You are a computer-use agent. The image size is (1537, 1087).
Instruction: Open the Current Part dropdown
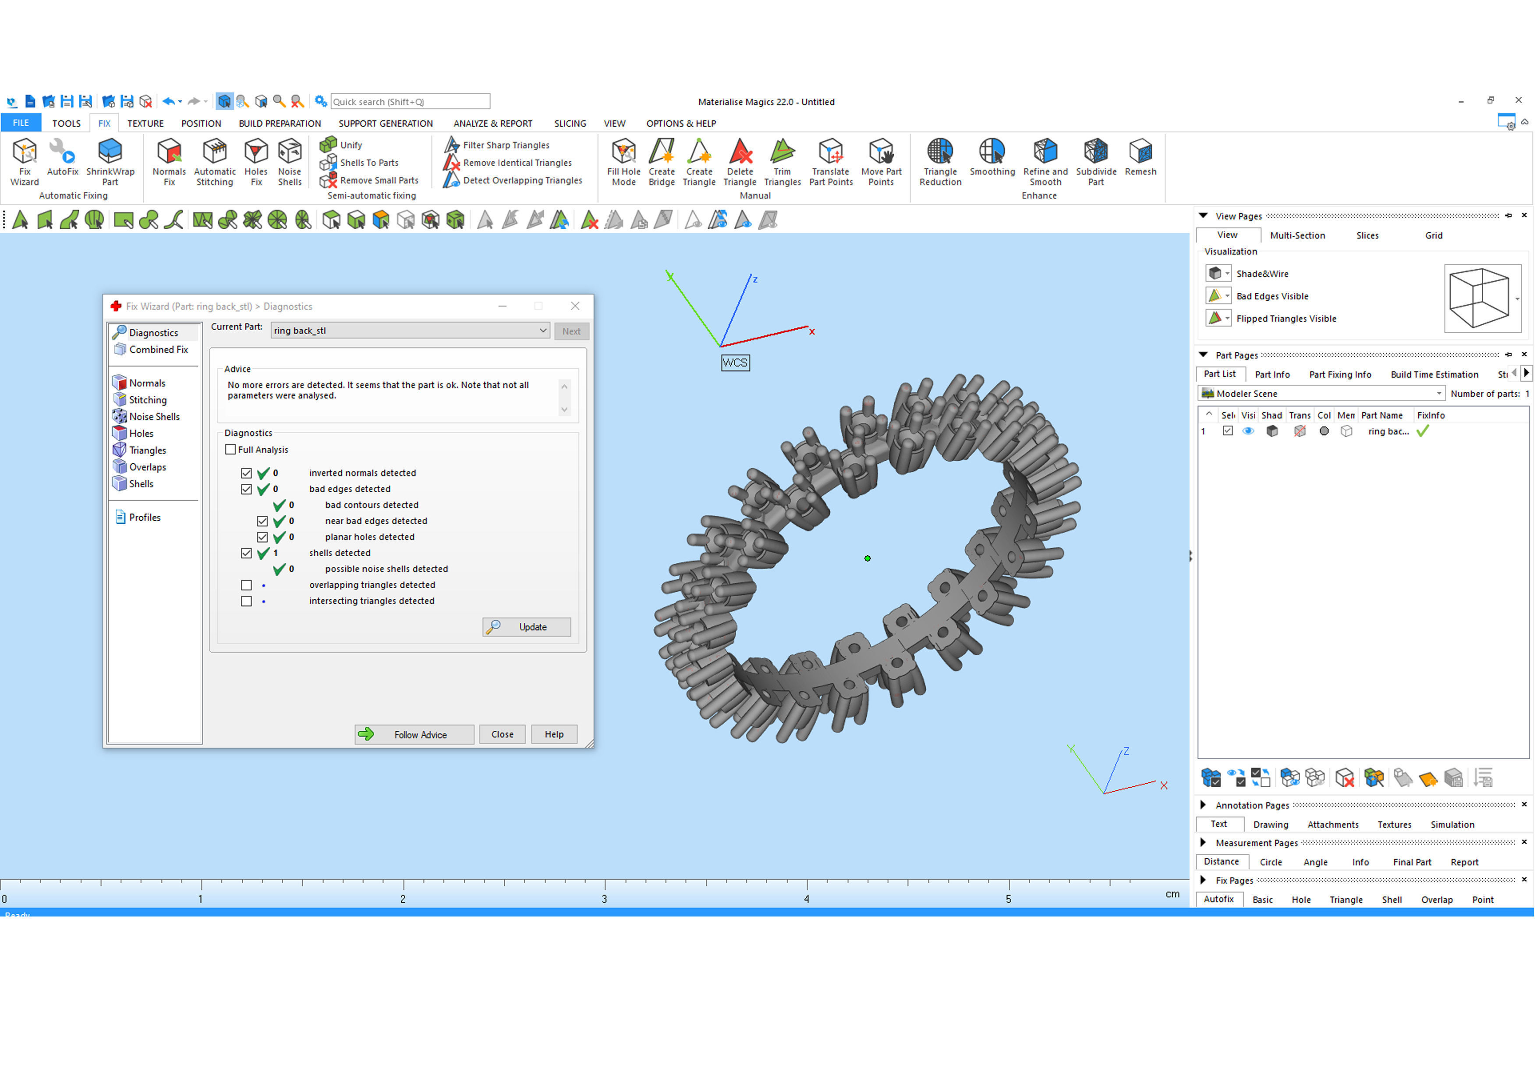tap(543, 331)
